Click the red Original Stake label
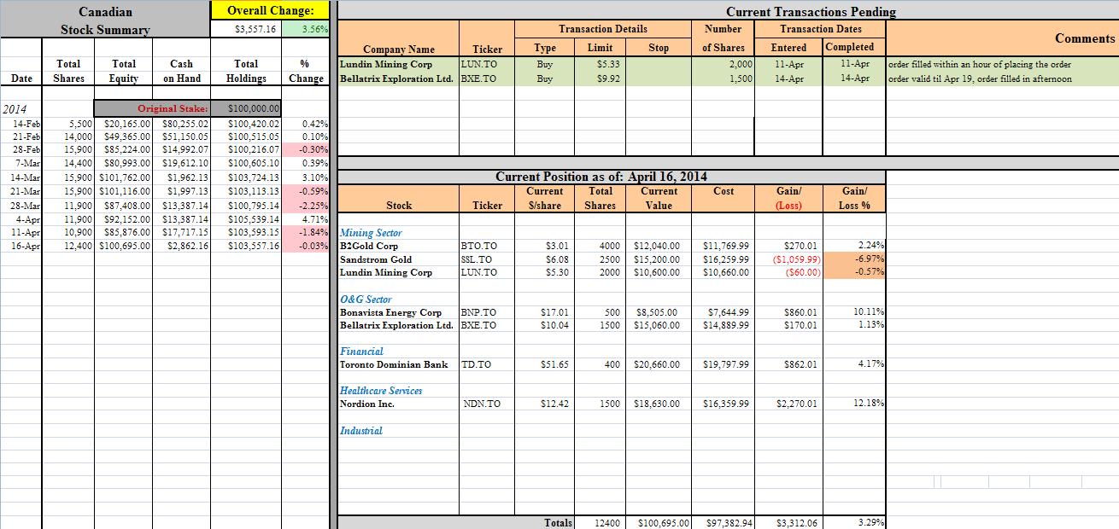This screenshot has height=529, width=1119. pos(172,108)
